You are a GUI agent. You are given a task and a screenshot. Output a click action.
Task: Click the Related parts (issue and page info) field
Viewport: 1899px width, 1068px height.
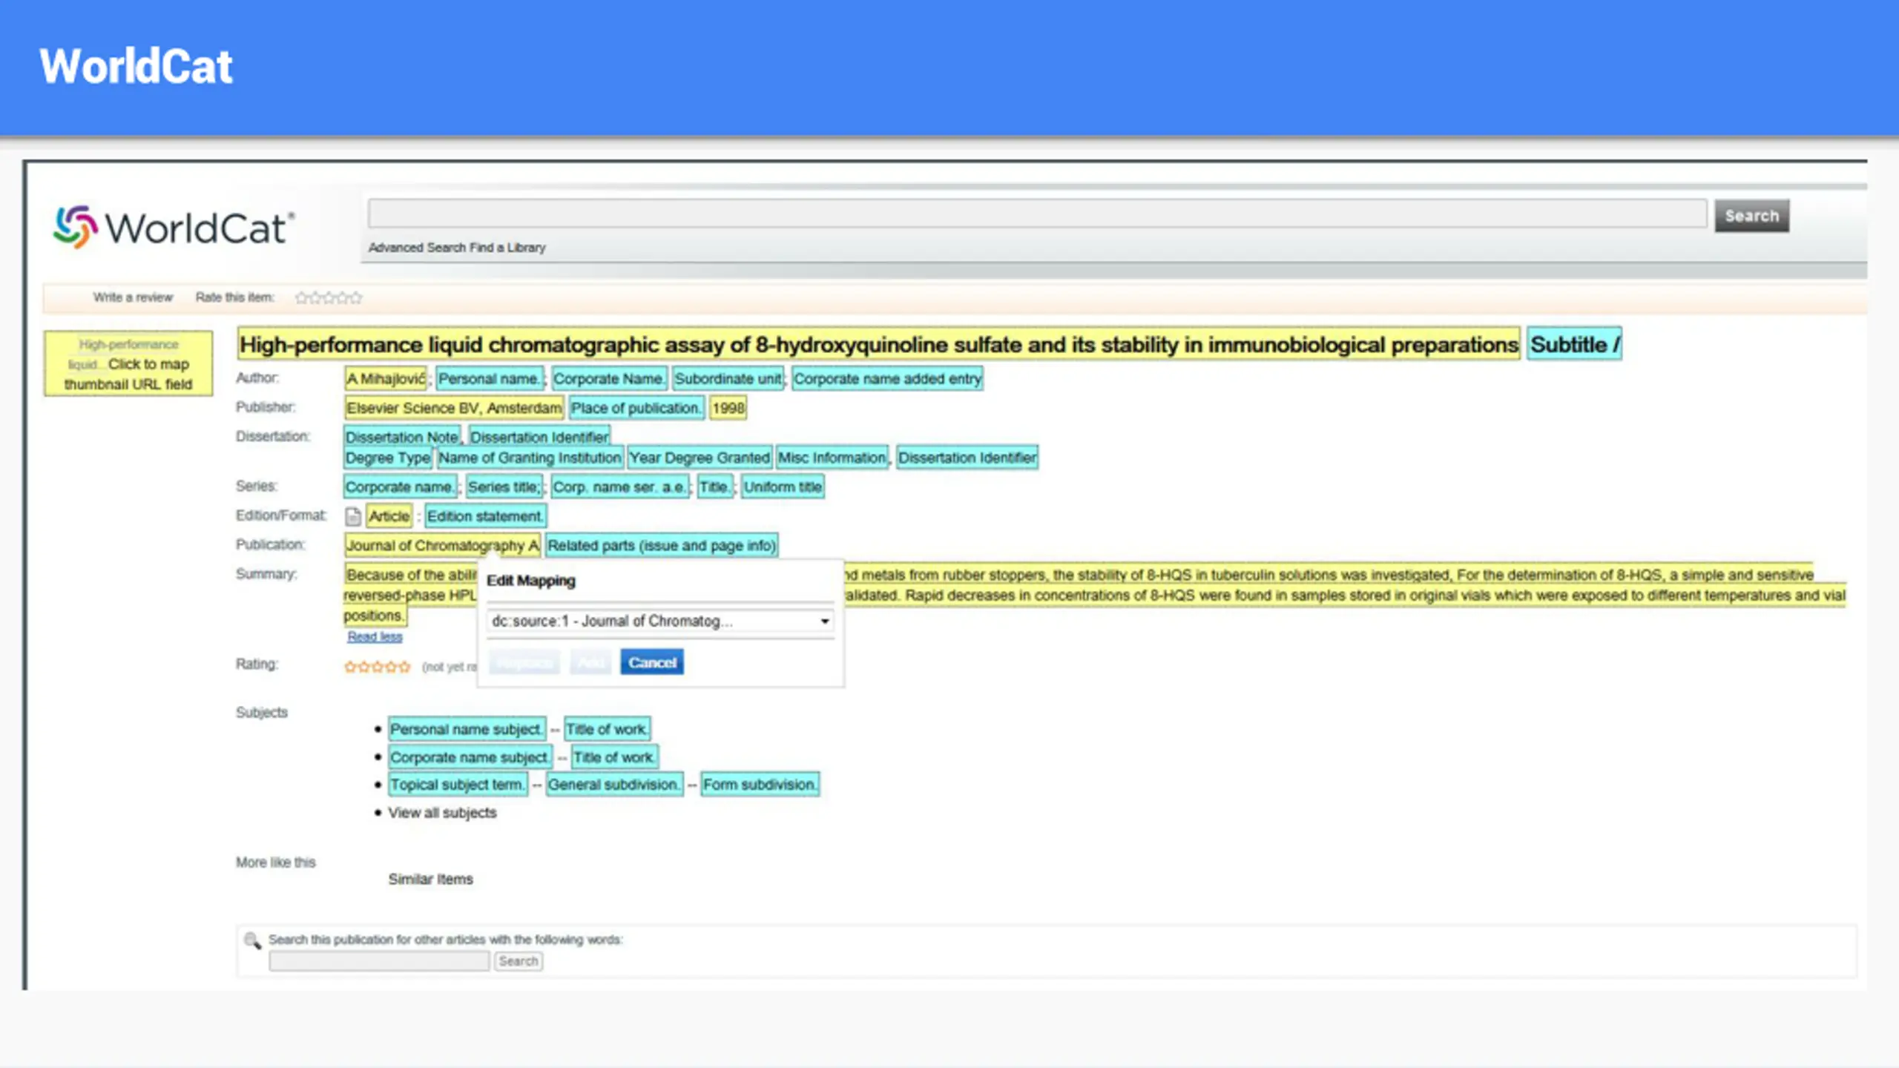click(x=662, y=545)
